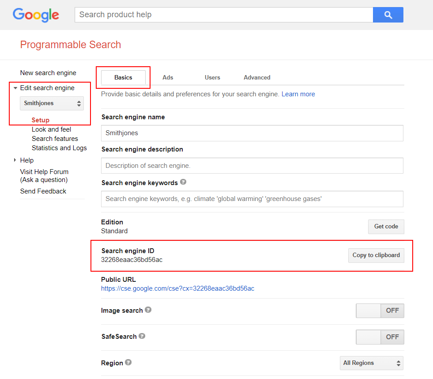Click the Search engine description field
This screenshot has width=433, height=379.
point(252,166)
